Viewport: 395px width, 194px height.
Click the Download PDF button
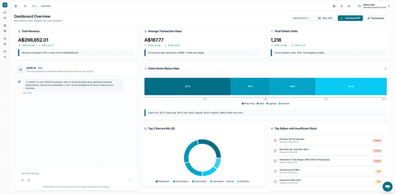point(350,18)
